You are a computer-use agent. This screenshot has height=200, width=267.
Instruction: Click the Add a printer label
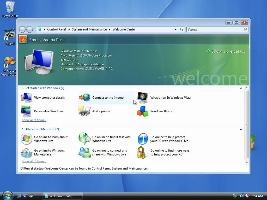(101, 111)
